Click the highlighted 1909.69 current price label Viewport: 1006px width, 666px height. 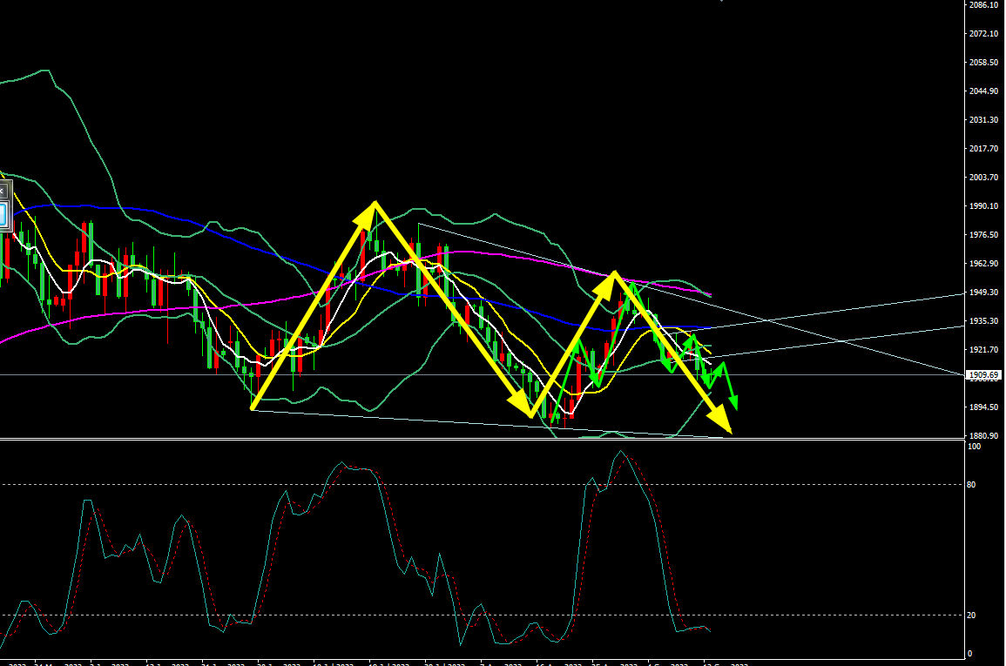(983, 375)
